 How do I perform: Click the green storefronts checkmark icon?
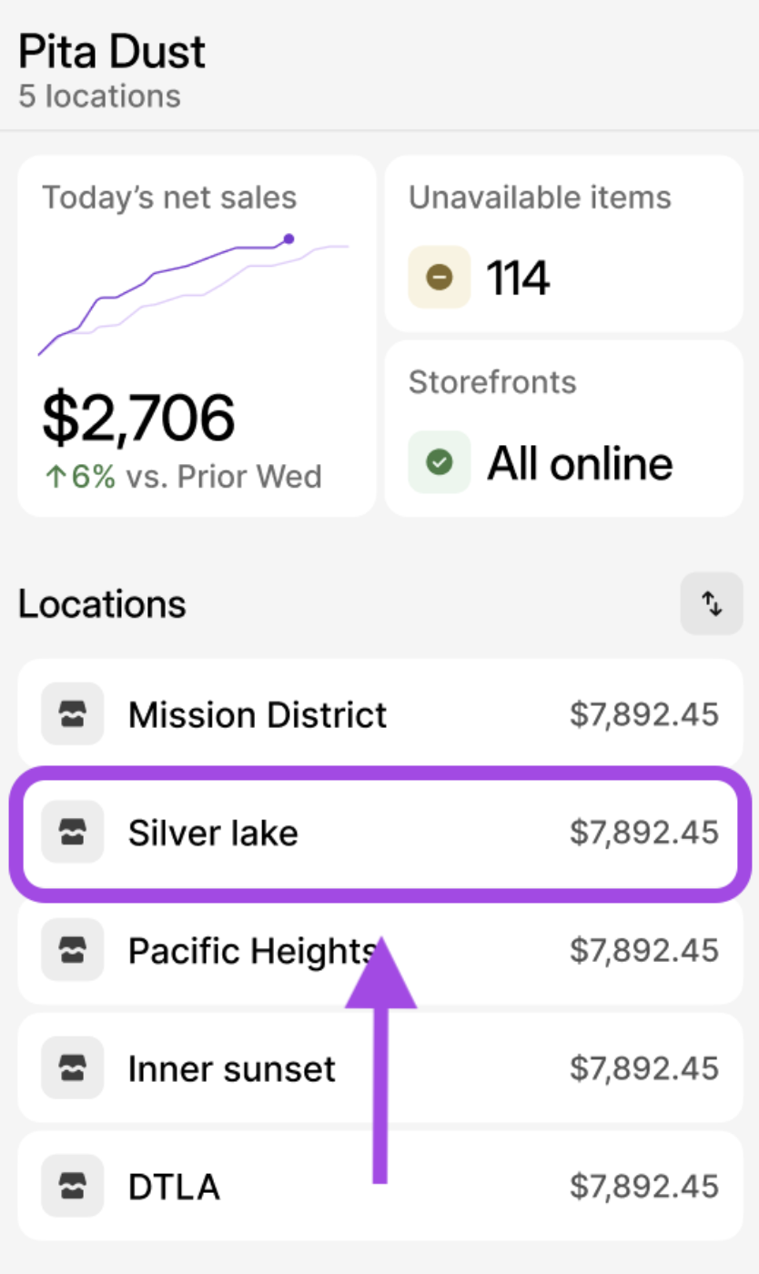pyautogui.click(x=440, y=462)
